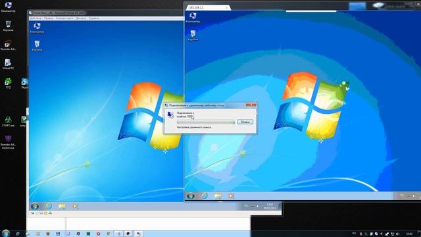Select Корзина icon in 192.168.1.1 remote window
This screenshot has height=237, width=421.
[x=193, y=35]
